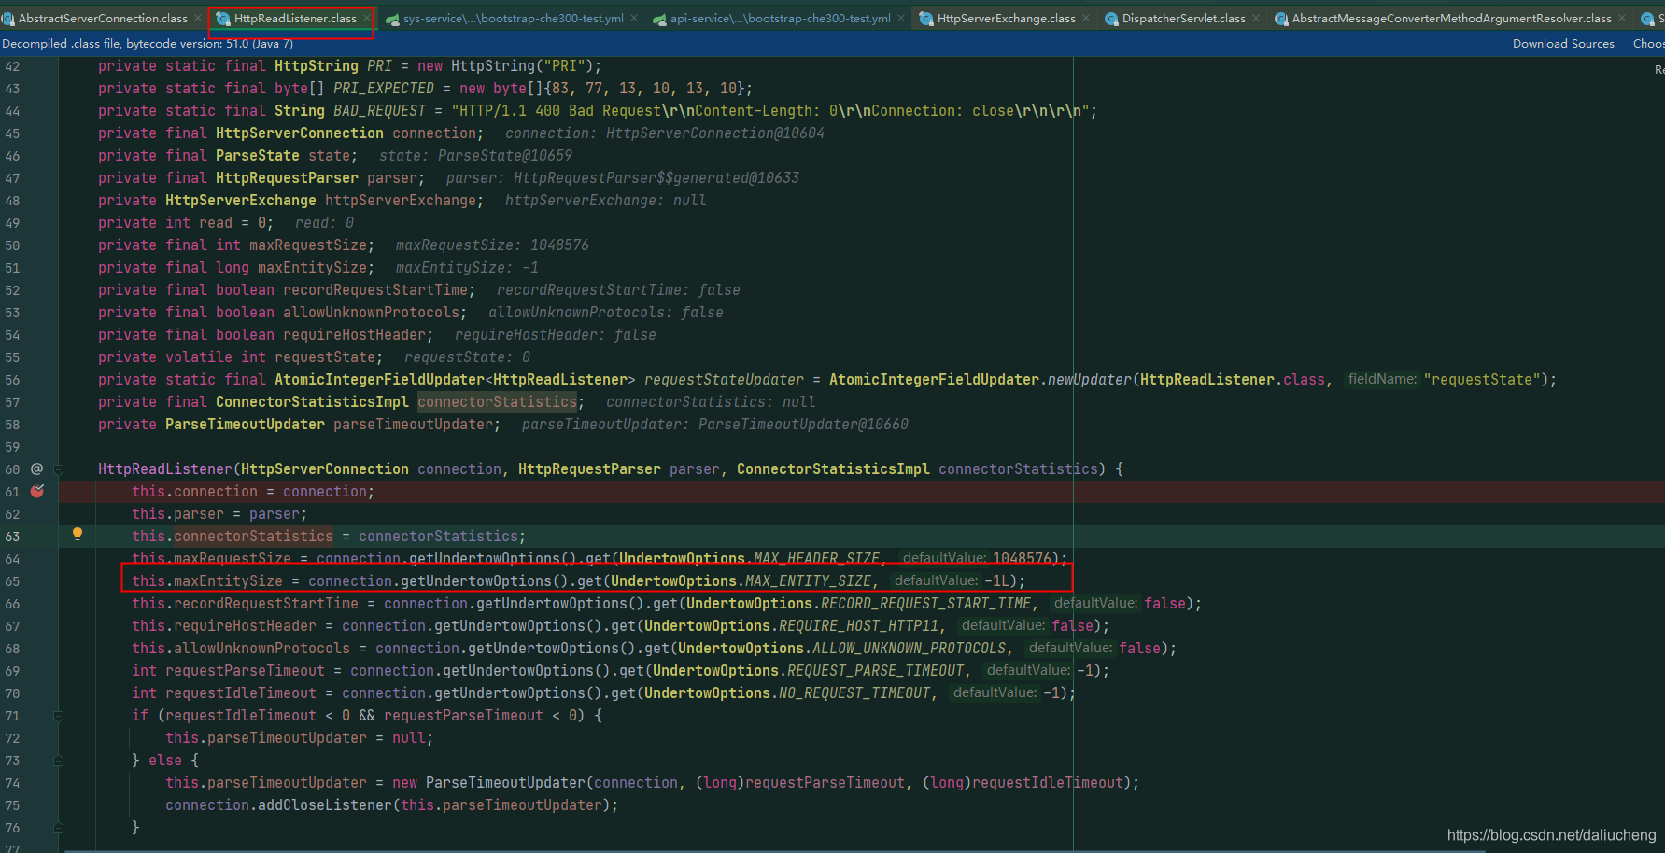
Task: Click line number 57 in the gutter
Action: pyautogui.click(x=12, y=402)
